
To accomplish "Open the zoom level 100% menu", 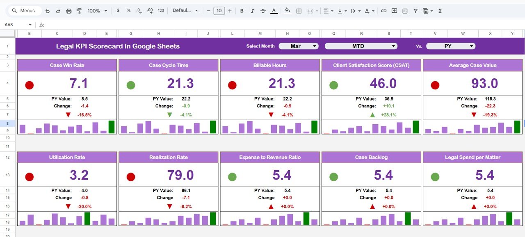I will tap(97, 11).
